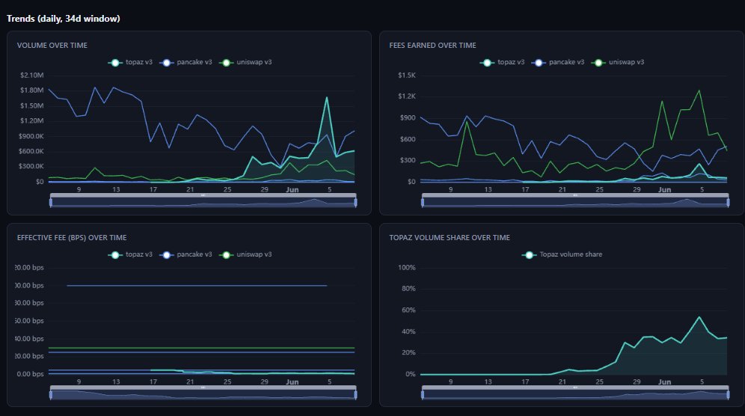The width and height of the screenshot is (745, 416).
Task: Click right zoom handle under Topaz Volume Share chart
Action: (728, 394)
